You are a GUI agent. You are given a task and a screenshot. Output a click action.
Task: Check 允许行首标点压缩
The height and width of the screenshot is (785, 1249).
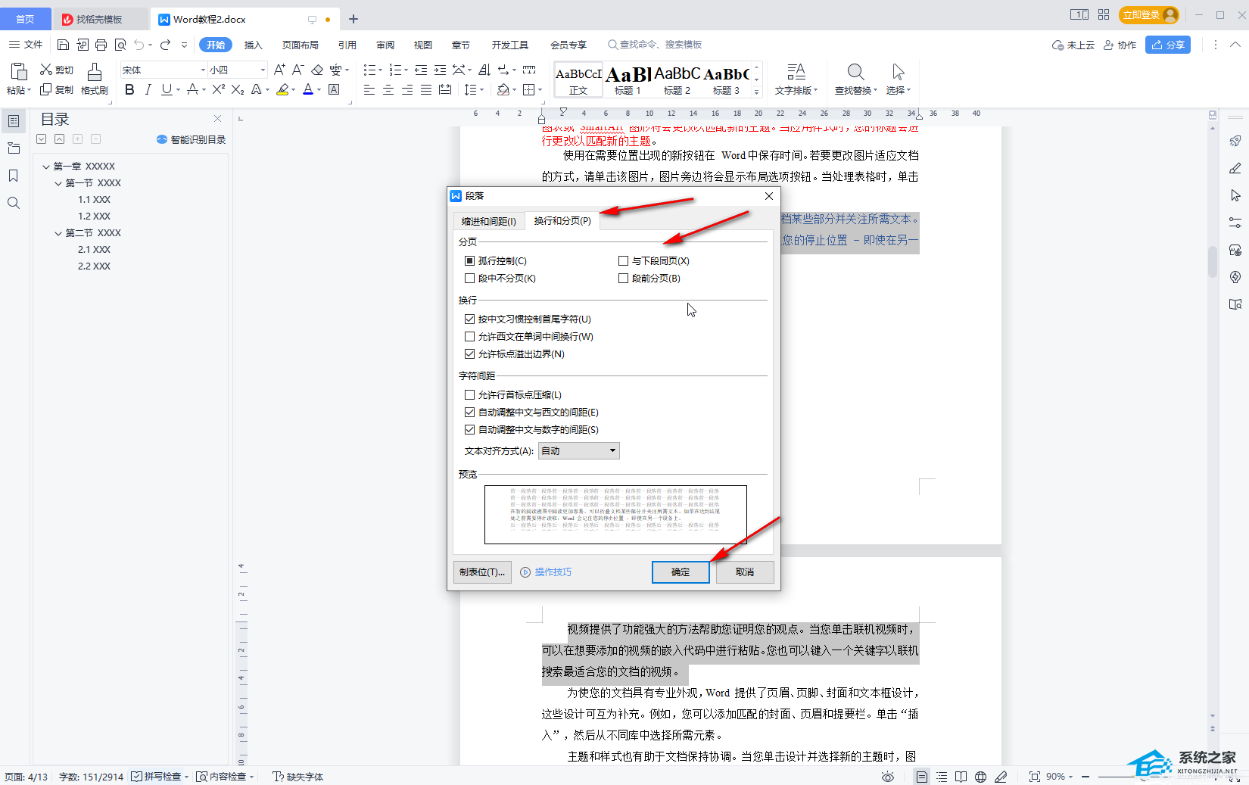469,394
